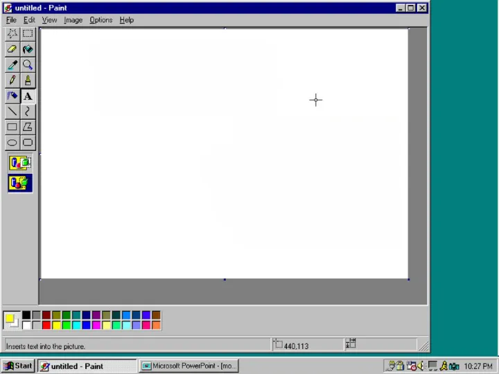Viewport: 499px width, 374px height.
Task: Toggle the Text tool
Action: coord(28,96)
